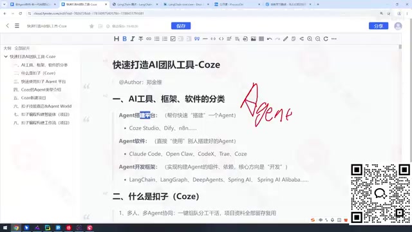
Task: Open more toolbar options (three dots)
Action: click(x=334, y=39)
